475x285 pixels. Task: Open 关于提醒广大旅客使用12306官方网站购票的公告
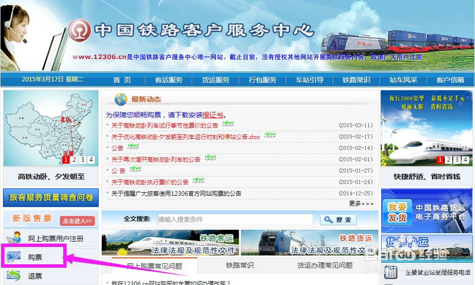pos(176,193)
